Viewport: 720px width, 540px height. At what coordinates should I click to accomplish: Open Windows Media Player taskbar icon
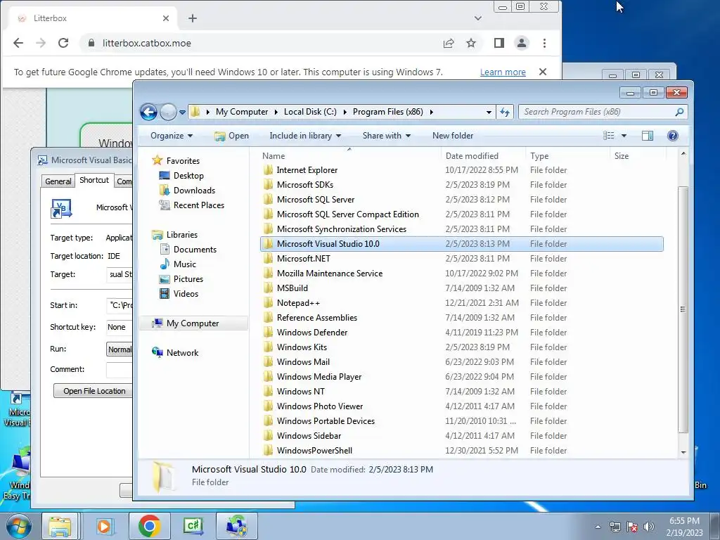click(104, 526)
